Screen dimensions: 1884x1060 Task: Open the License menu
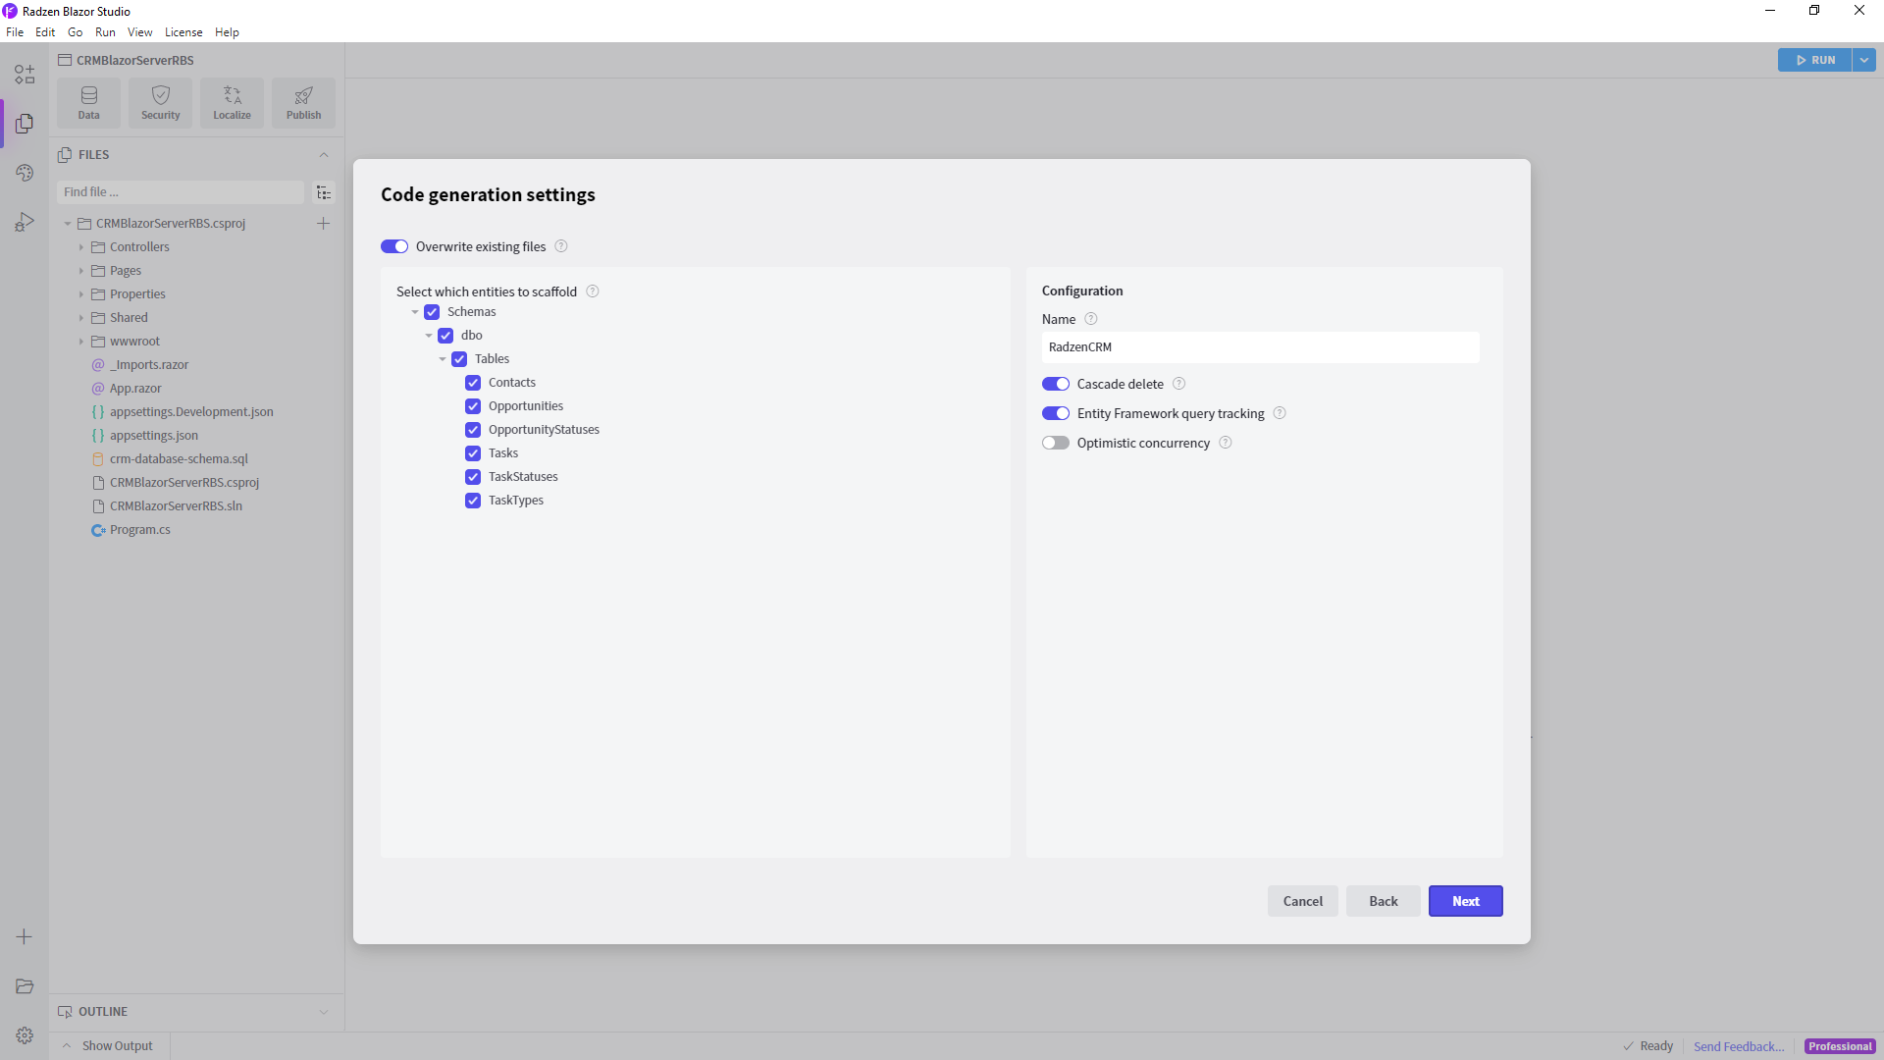click(x=183, y=32)
